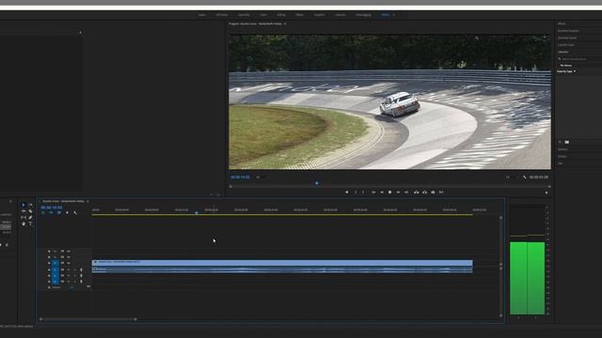Select the Pen tool
This screenshot has height=338, width=602.
(31, 217)
